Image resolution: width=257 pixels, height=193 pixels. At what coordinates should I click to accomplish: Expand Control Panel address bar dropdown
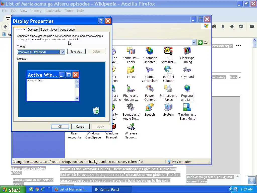coord(194,42)
